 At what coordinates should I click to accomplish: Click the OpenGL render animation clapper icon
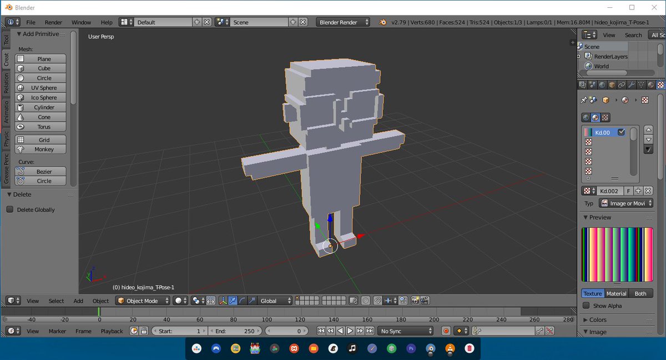425,301
